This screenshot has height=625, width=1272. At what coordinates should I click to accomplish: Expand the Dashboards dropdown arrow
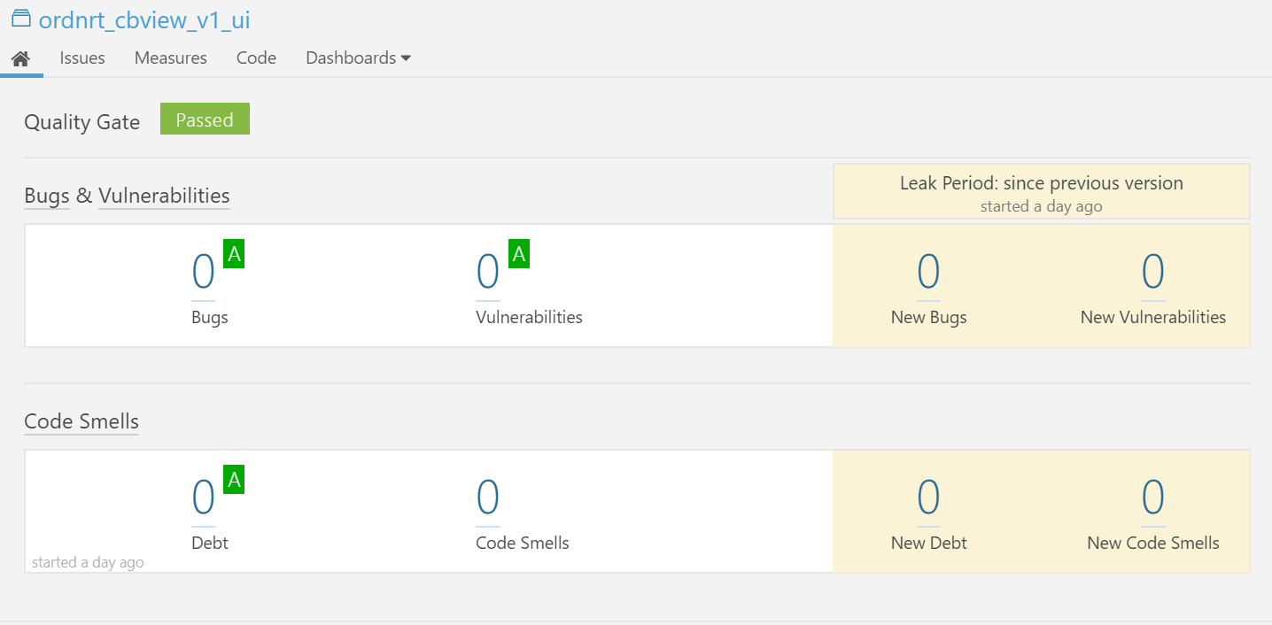coord(406,58)
